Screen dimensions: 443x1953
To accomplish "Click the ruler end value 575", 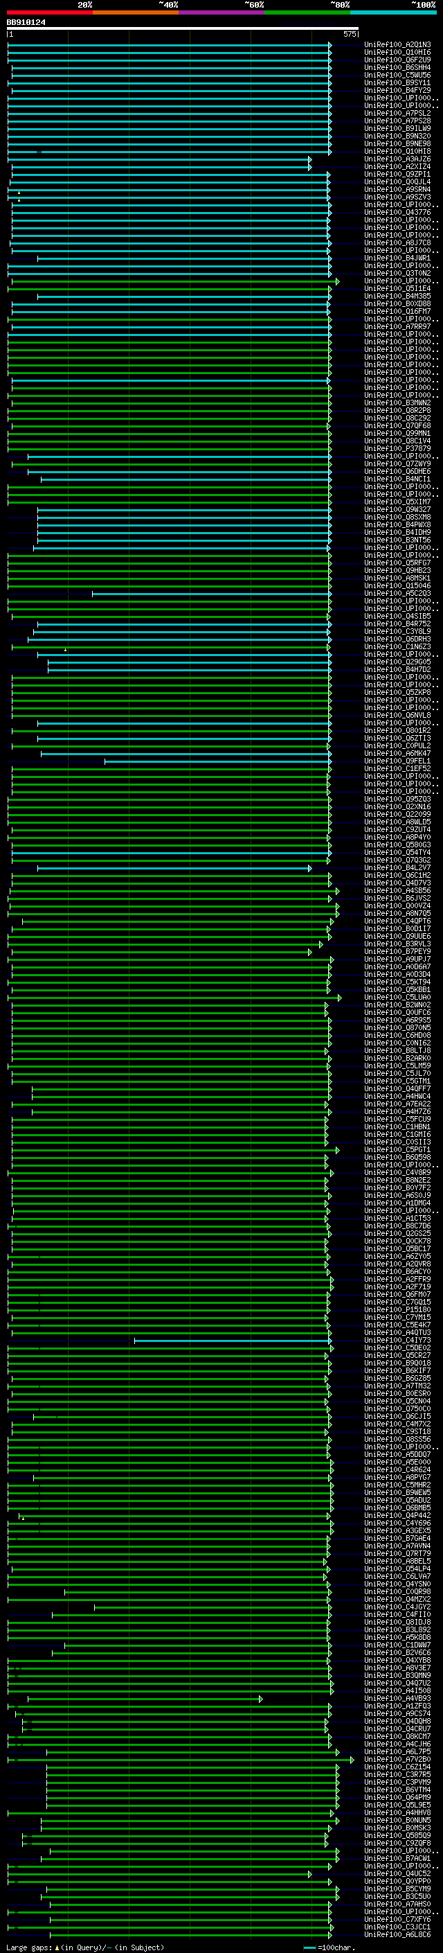I will point(350,34).
